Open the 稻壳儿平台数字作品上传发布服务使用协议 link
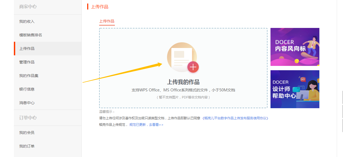Screen dimensions: 343x157 [235, 118]
